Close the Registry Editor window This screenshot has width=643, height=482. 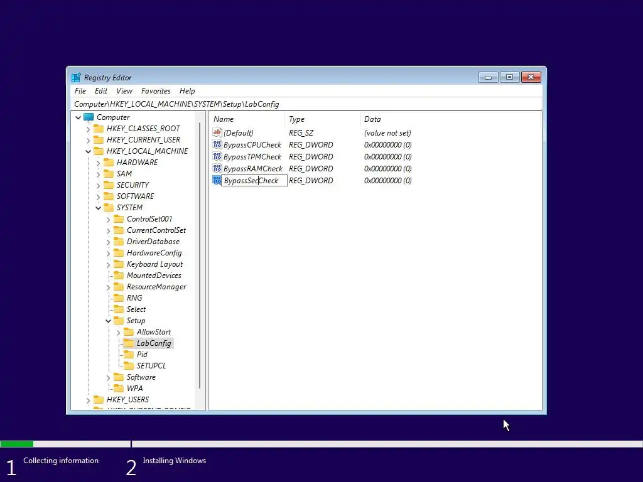point(531,77)
